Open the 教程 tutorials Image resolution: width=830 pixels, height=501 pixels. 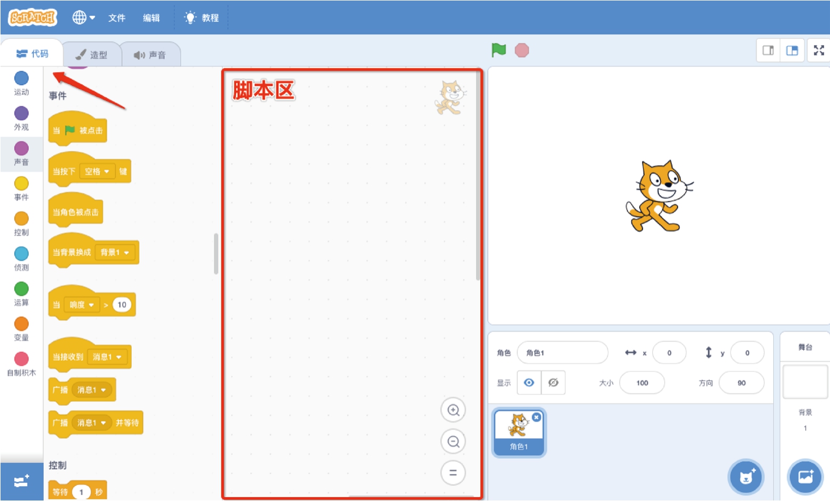202,18
